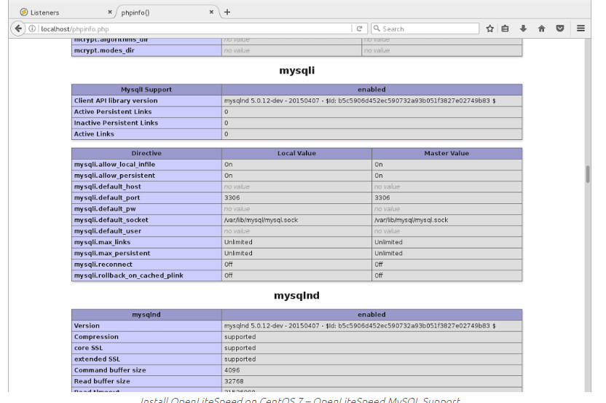Close the phpinfo() tab
The height and width of the screenshot is (403, 606).
pos(211,12)
